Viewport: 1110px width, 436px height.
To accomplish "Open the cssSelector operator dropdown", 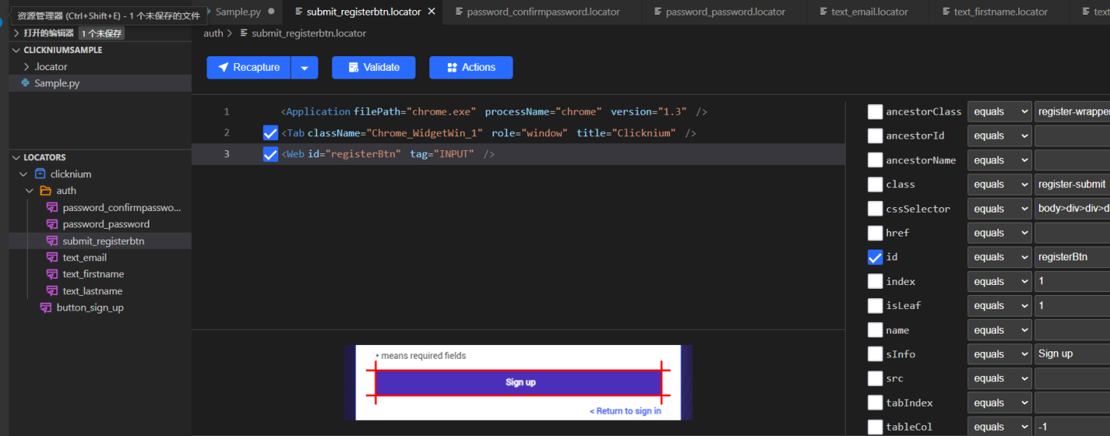I will (x=1000, y=209).
